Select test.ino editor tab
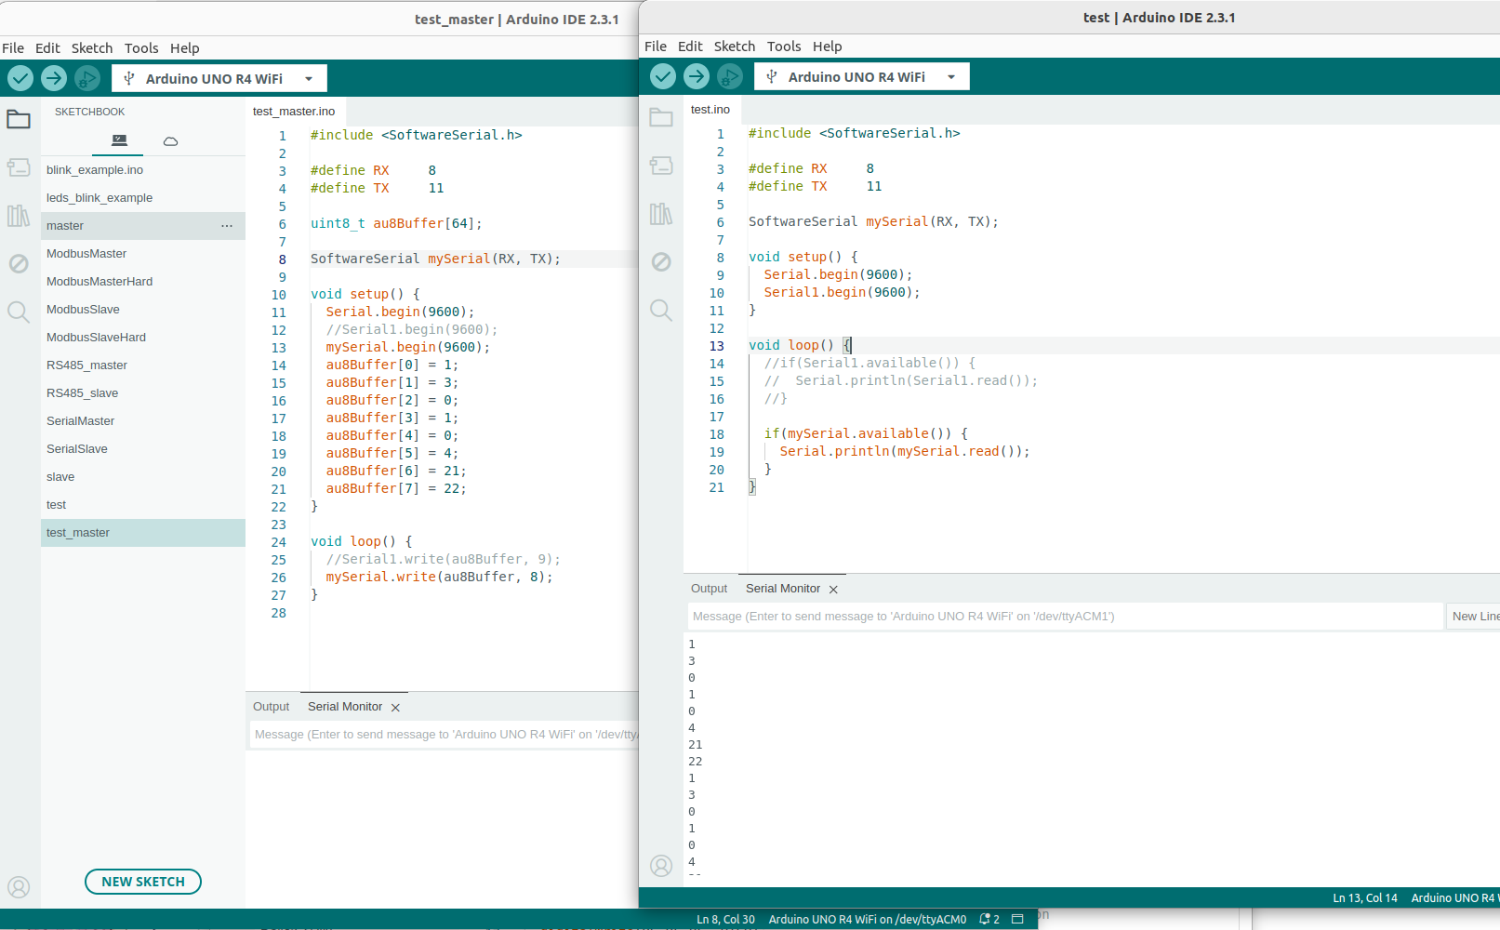1500x930 pixels. [710, 110]
